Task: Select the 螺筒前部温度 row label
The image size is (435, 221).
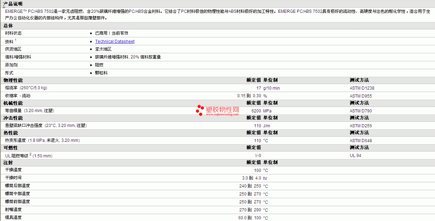Action: click(17, 202)
